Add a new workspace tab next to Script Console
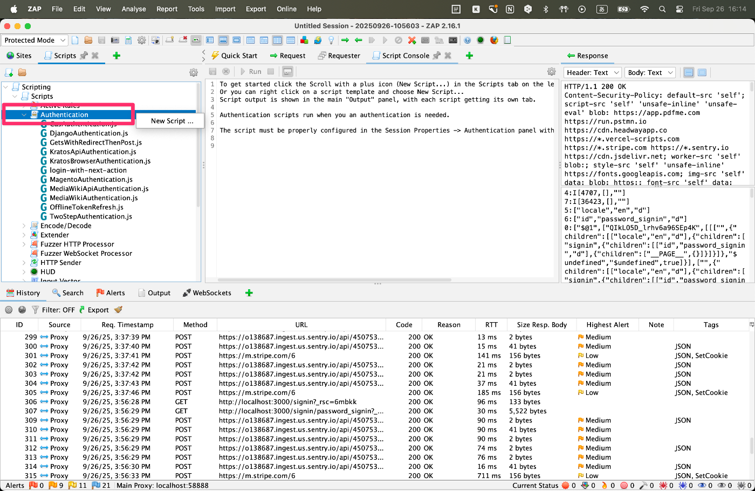 (x=469, y=56)
